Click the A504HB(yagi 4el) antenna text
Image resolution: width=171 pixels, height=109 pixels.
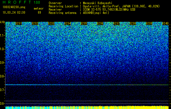pos(96,13)
